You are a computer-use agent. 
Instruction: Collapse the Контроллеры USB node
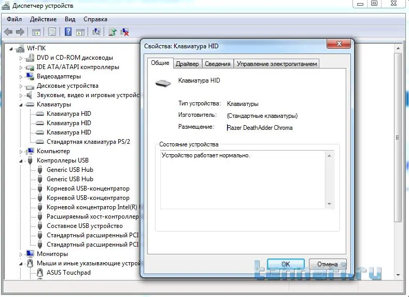pyautogui.click(x=21, y=161)
